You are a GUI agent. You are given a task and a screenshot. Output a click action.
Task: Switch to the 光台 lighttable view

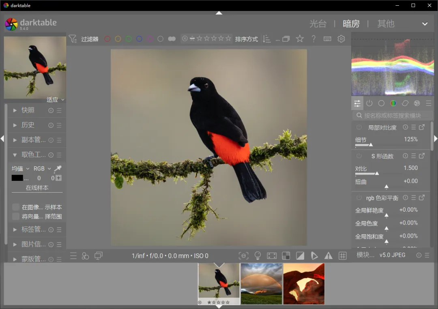pyautogui.click(x=318, y=24)
